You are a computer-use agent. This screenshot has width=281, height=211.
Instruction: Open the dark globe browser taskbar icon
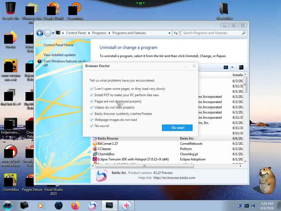(x=59, y=206)
